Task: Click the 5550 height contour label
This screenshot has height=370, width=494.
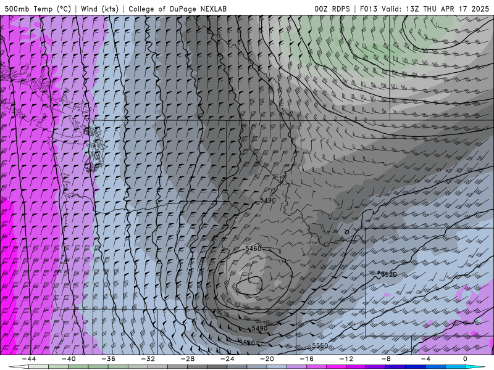Action: 320,345
